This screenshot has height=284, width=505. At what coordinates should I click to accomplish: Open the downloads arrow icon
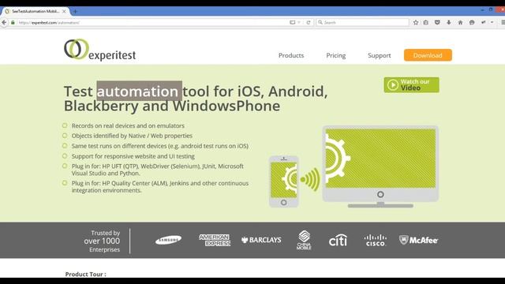pos(449,23)
